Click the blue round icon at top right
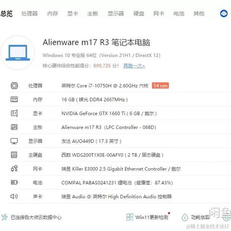This screenshot has width=231, height=231. tap(224, 14)
